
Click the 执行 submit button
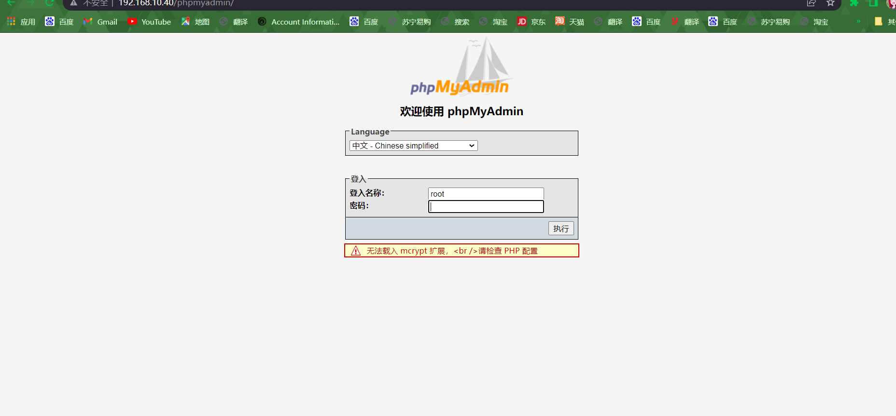[561, 228]
